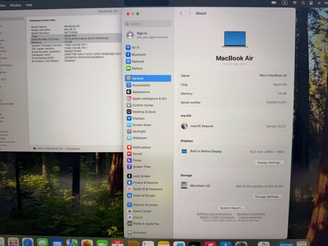
Task: Open Messages from the Dock
Action: point(43,243)
